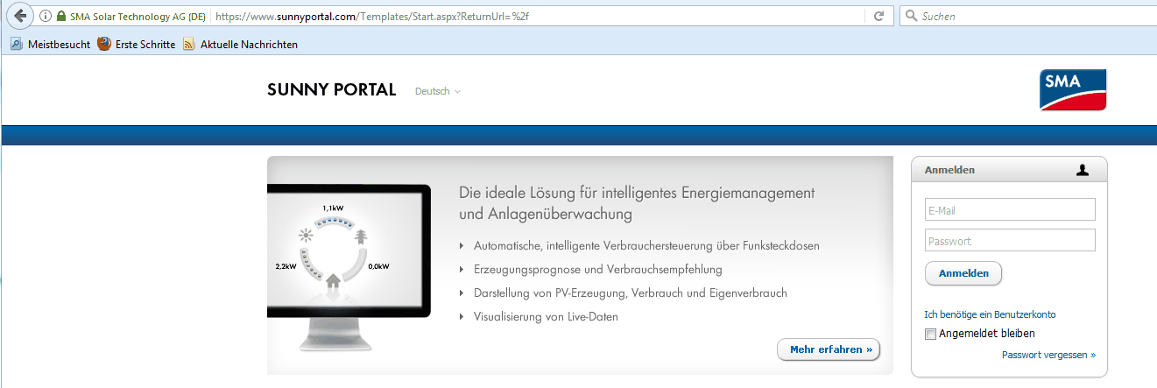Toggle Angemeldet bleiben checkbox
Screen dimensions: 1157x388
(930, 334)
